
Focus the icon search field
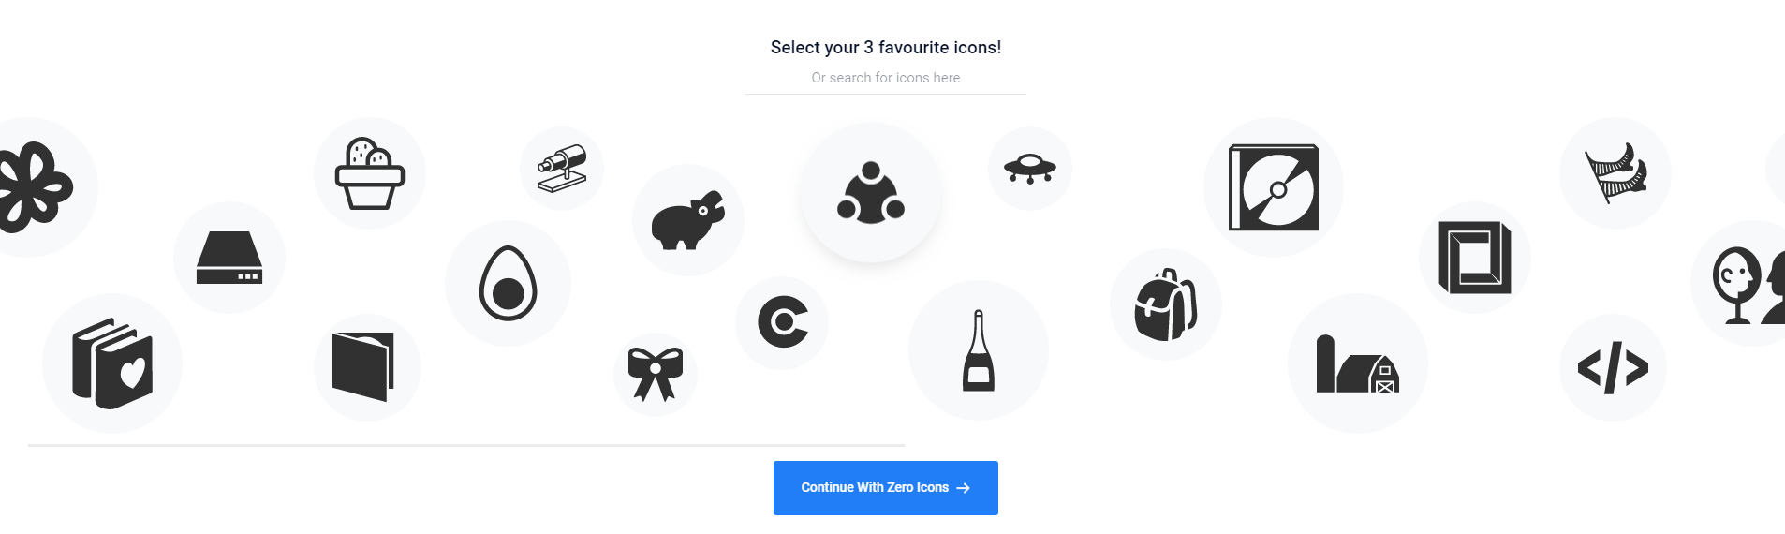coord(885,78)
